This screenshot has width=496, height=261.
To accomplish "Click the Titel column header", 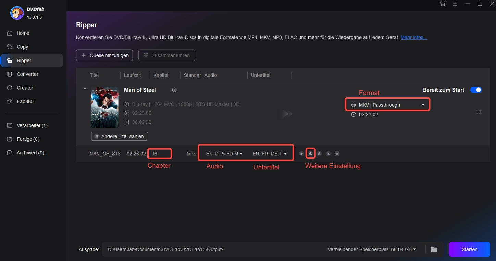I will coord(94,75).
